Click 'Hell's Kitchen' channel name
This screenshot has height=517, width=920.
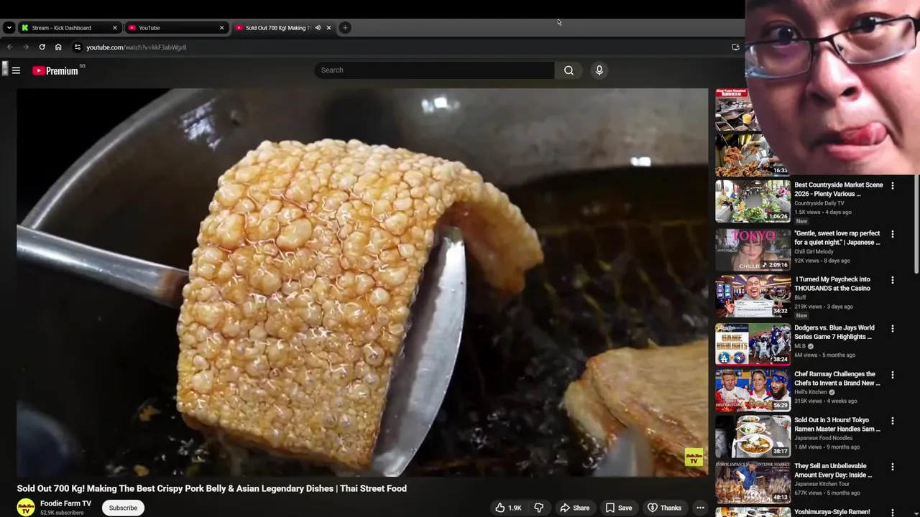tap(810, 392)
